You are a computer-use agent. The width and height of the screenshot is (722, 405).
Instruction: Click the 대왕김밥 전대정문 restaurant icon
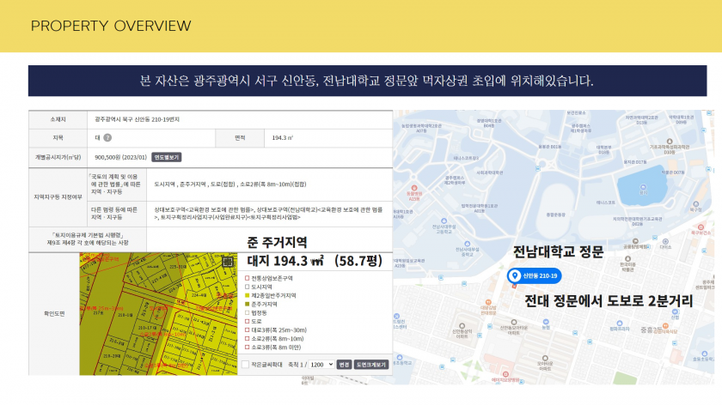coord(488,303)
